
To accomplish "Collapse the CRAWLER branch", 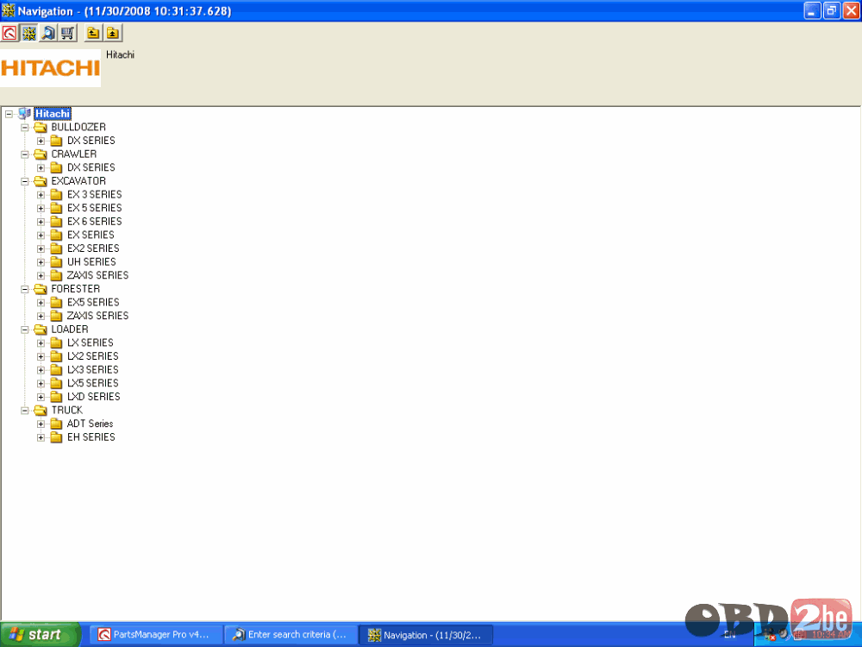I will coord(25,154).
